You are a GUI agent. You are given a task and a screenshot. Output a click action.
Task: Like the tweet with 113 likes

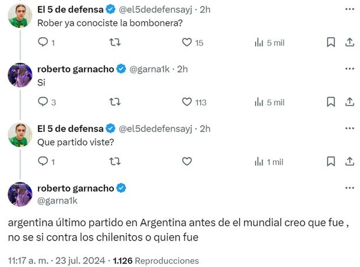pyautogui.click(x=187, y=102)
